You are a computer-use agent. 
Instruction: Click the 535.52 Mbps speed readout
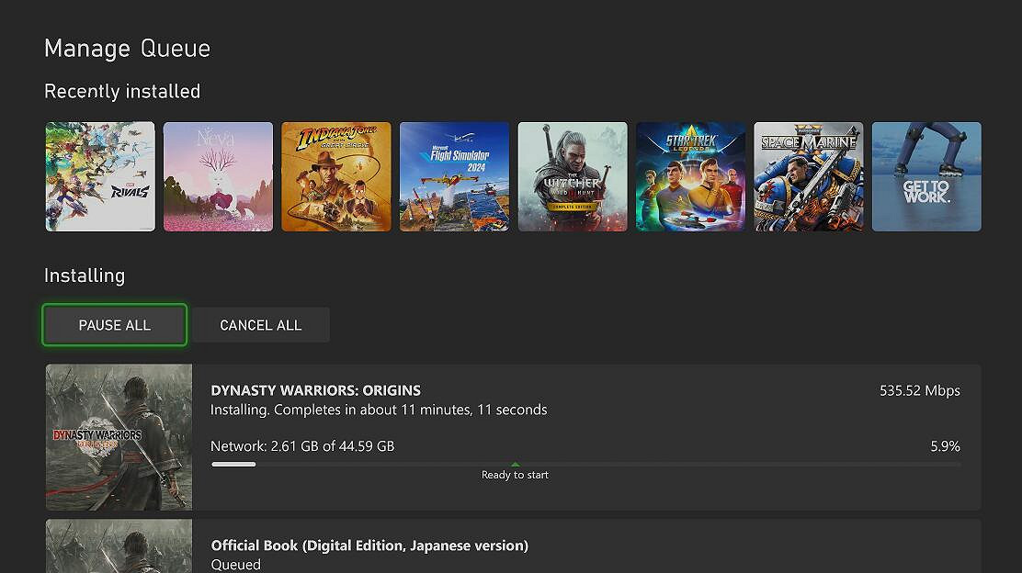(919, 389)
